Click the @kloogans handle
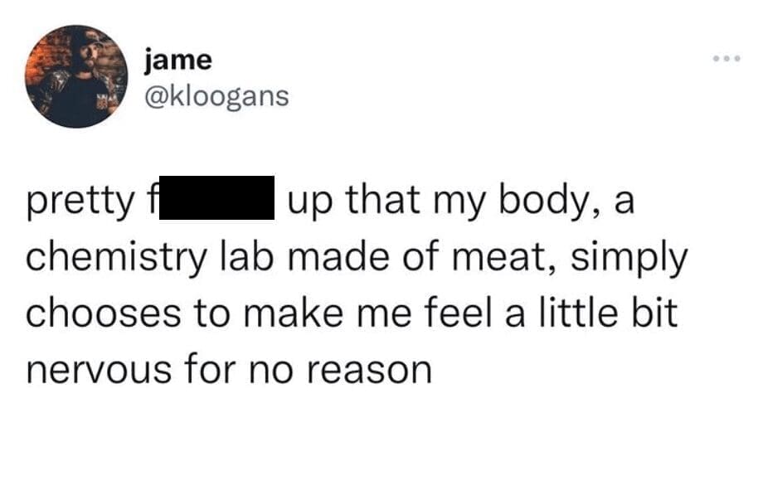758x481 pixels. 216,96
